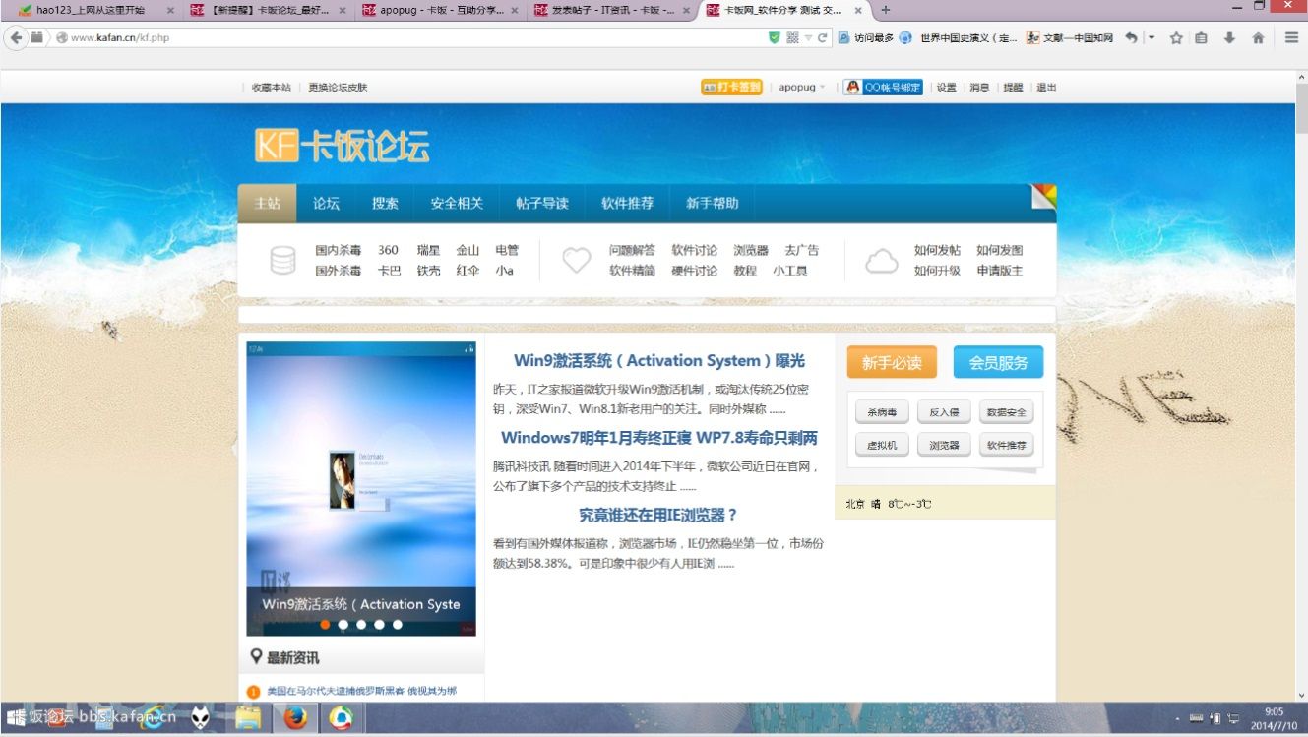Show hidden system tray icons arrow
Viewport: 1308px width, 737px height.
pos(1177,719)
